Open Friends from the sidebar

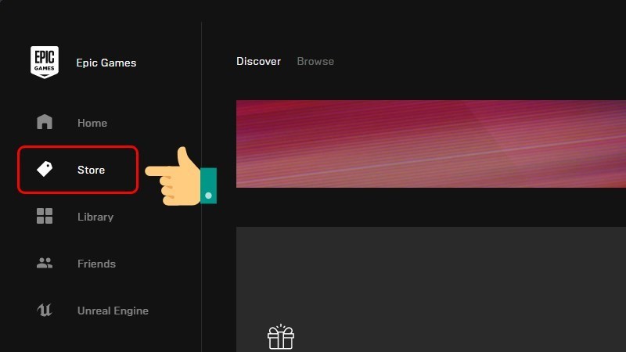[x=96, y=264]
